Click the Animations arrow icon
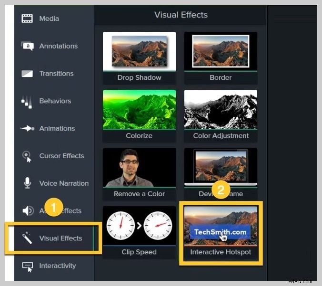Viewport: 322px width, 286px height. (27, 128)
